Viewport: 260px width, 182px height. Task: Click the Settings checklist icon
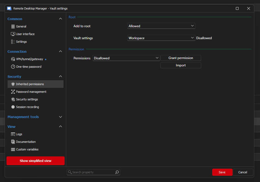tap(13, 42)
